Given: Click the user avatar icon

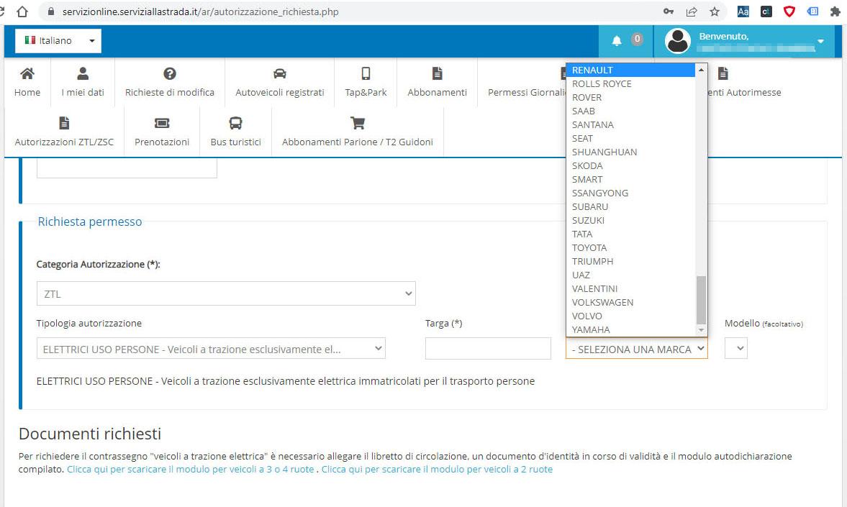Looking at the screenshot, I should [x=677, y=40].
